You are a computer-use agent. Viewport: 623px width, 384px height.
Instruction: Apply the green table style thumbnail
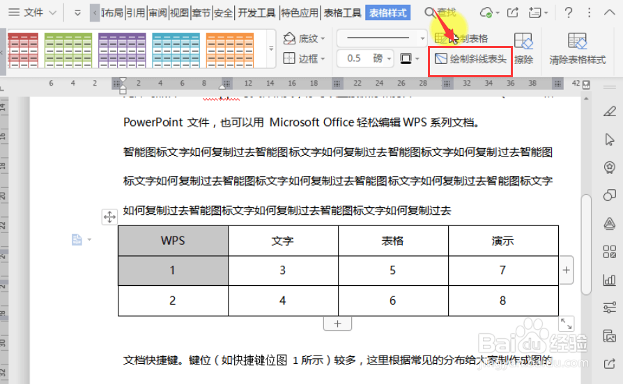click(x=68, y=50)
